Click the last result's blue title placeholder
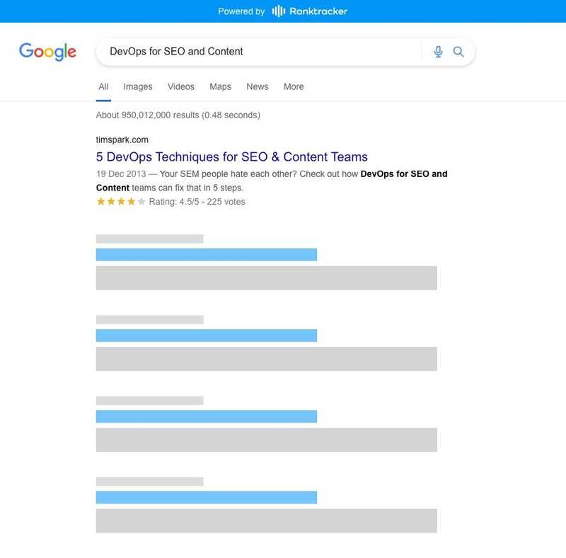 click(207, 497)
